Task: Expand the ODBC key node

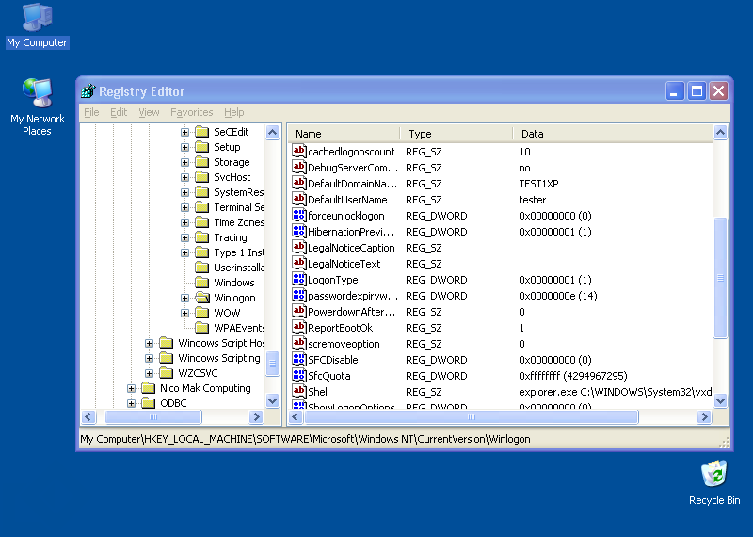Action: click(132, 403)
